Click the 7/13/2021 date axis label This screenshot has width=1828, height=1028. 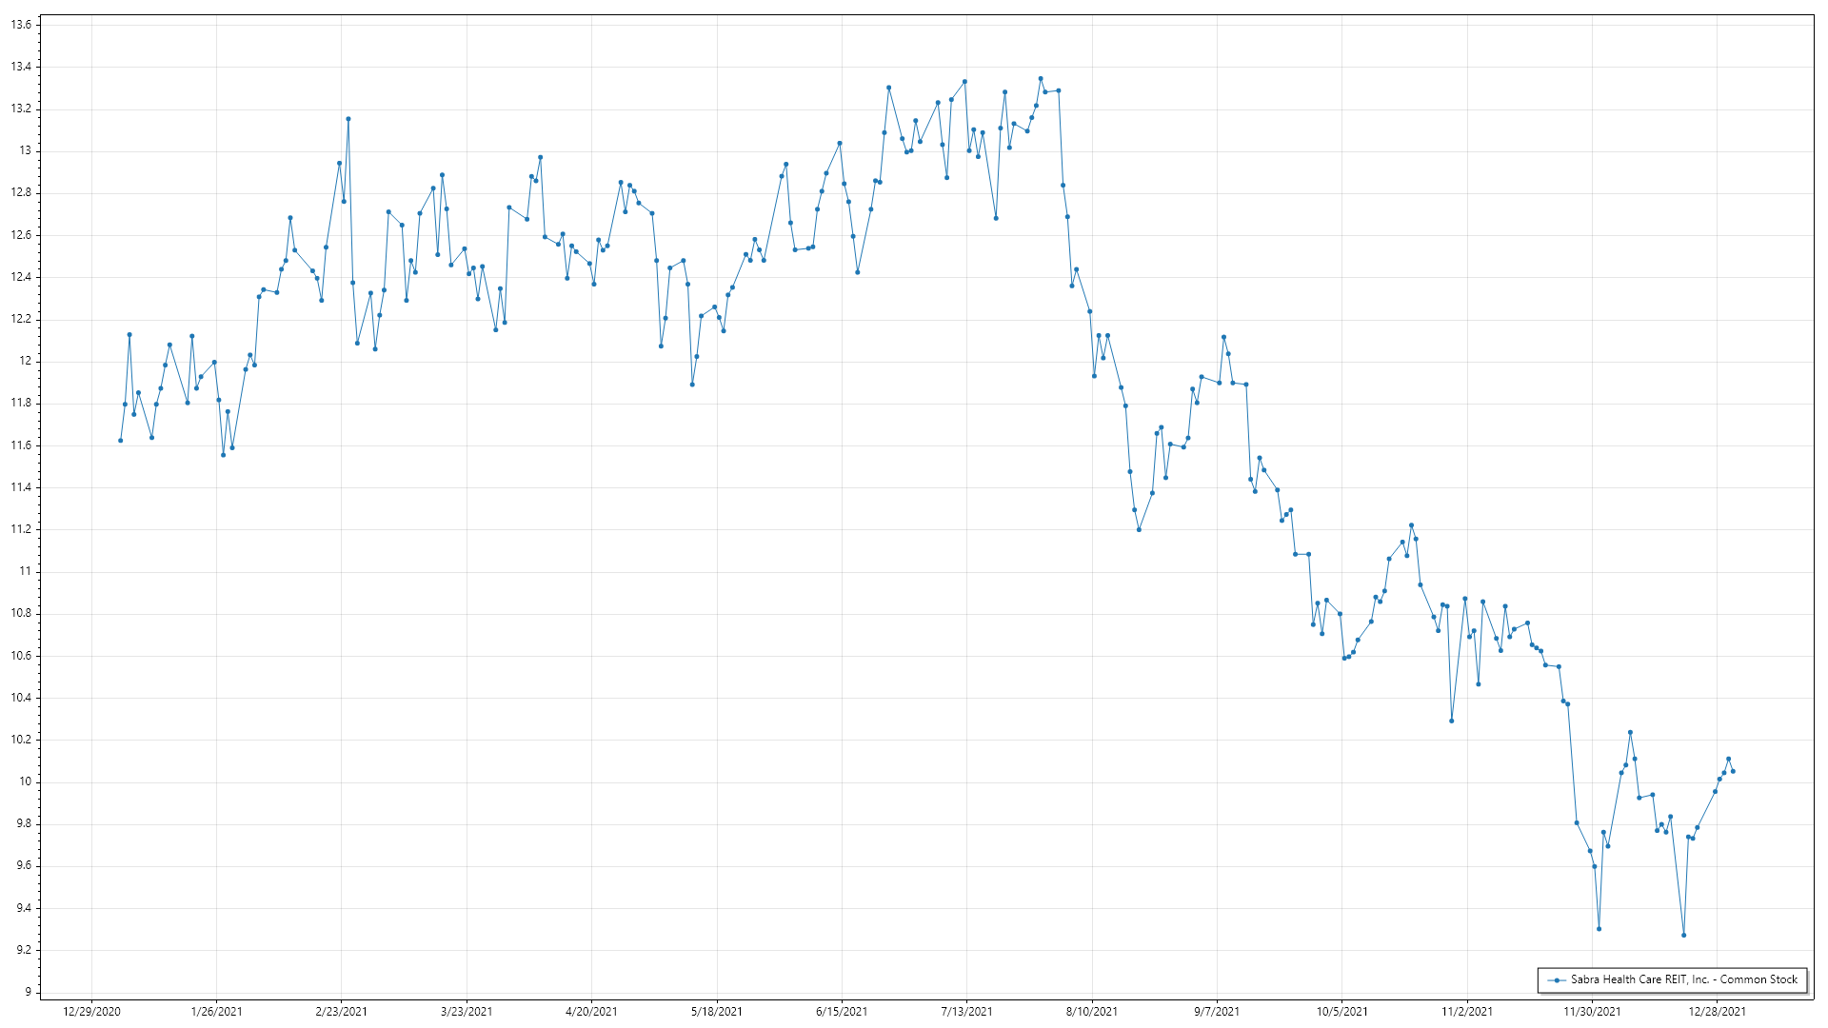tap(966, 1012)
